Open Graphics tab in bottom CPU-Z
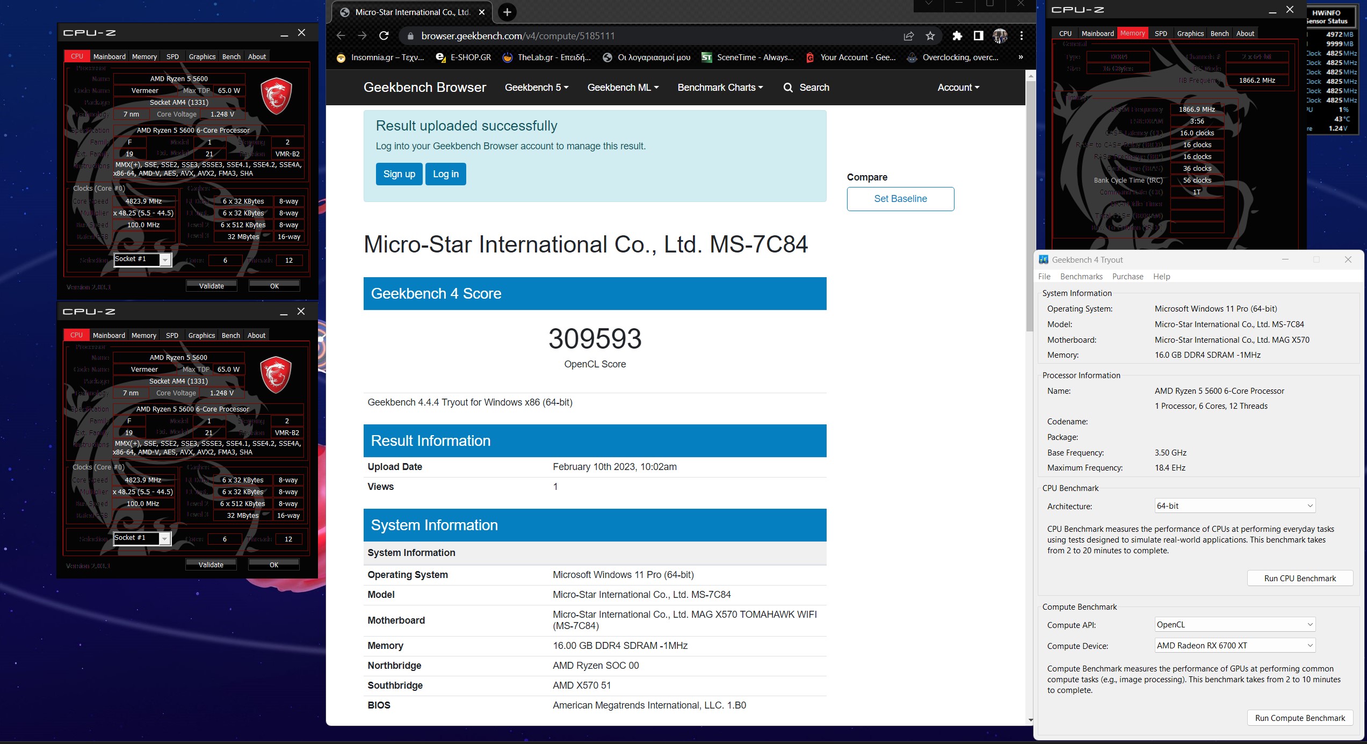The image size is (1367, 744). pyautogui.click(x=201, y=335)
